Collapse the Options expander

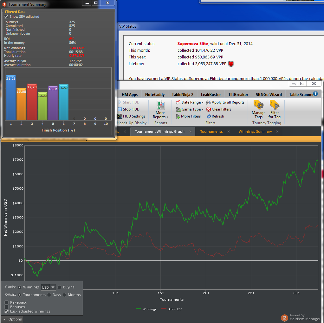[4, 320]
